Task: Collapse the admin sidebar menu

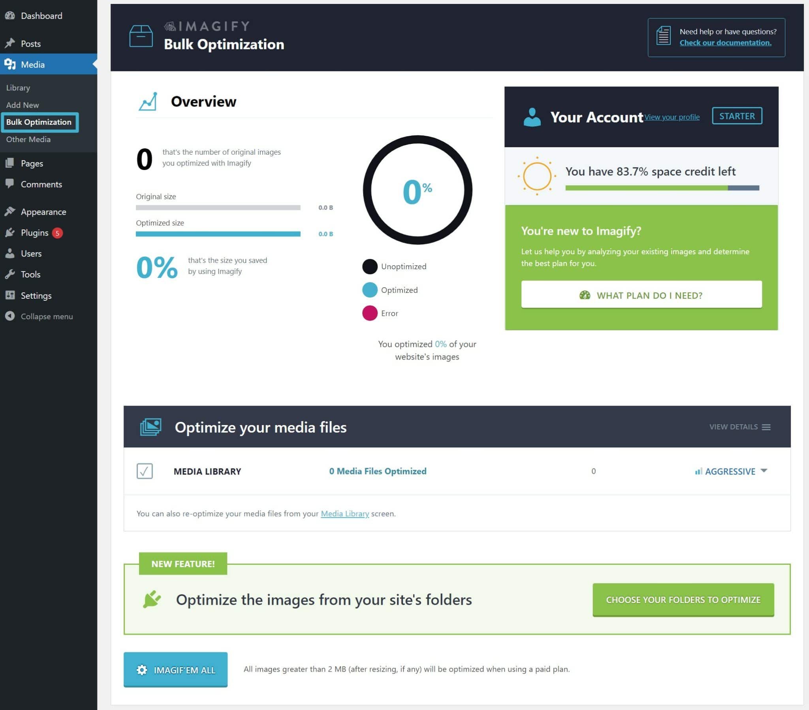Action: 39,317
